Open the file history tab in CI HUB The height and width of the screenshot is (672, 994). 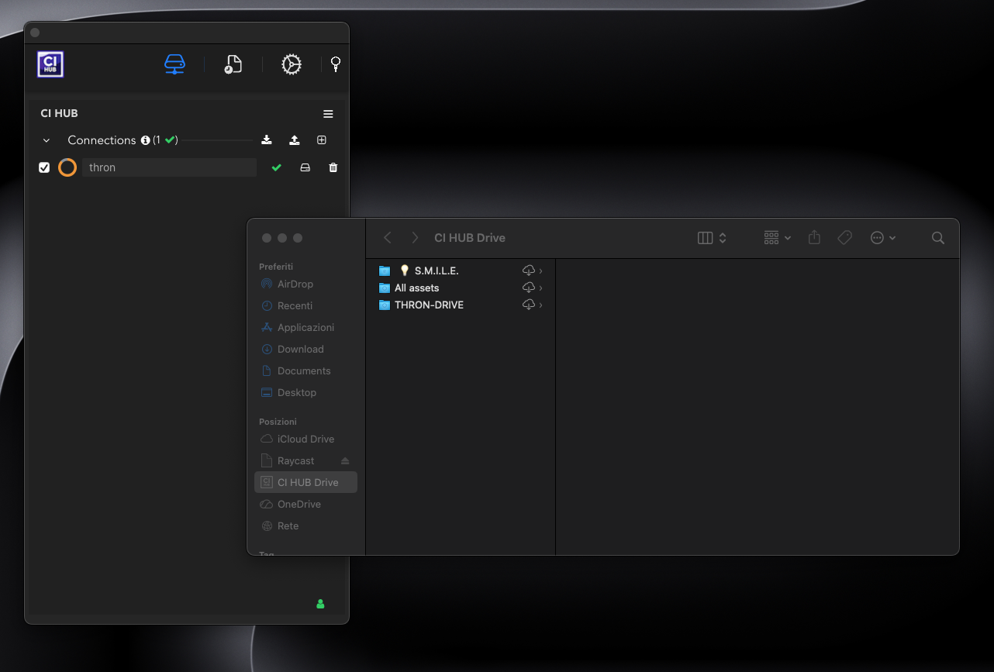pyautogui.click(x=233, y=64)
